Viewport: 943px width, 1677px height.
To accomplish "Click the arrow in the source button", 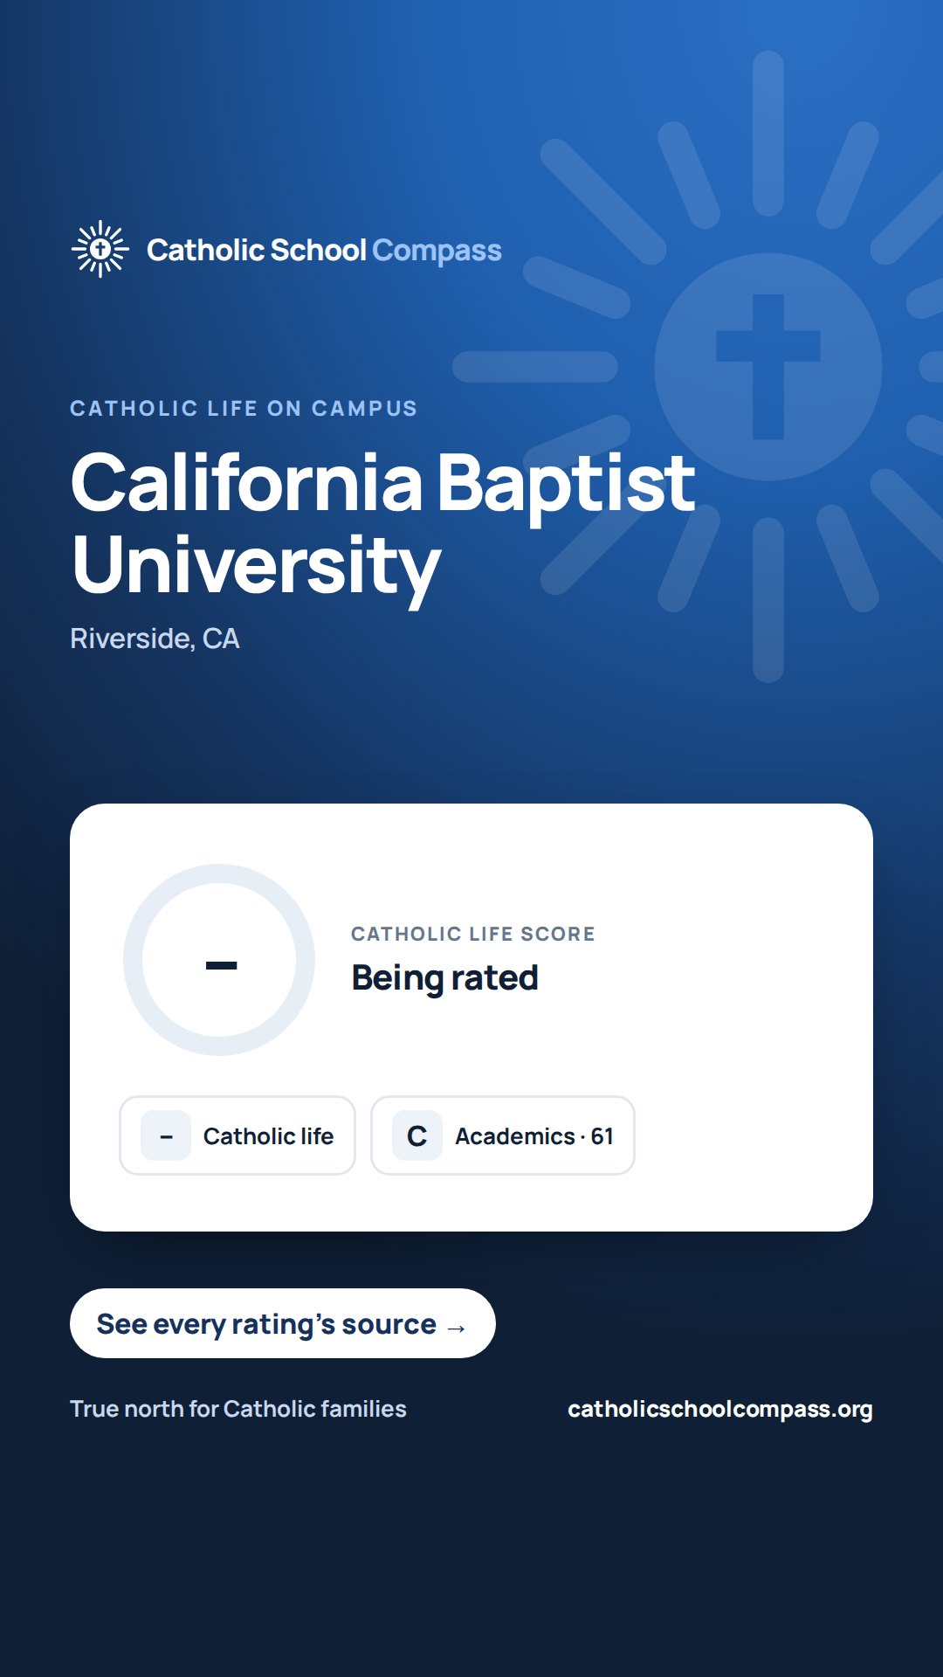I will (456, 1328).
